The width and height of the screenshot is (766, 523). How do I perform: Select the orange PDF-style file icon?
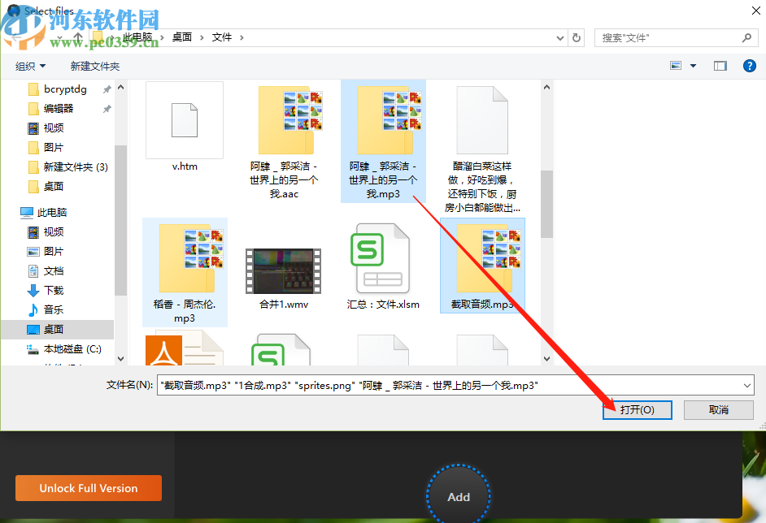184,349
